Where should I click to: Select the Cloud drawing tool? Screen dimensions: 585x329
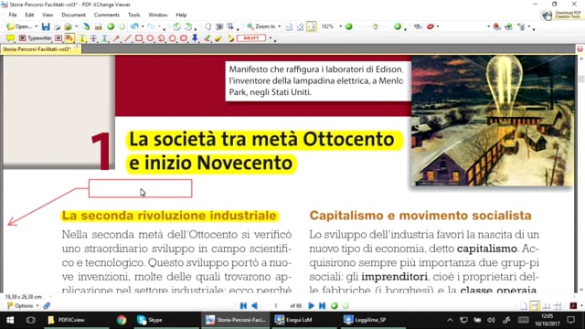pyautogui.click(x=184, y=38)
